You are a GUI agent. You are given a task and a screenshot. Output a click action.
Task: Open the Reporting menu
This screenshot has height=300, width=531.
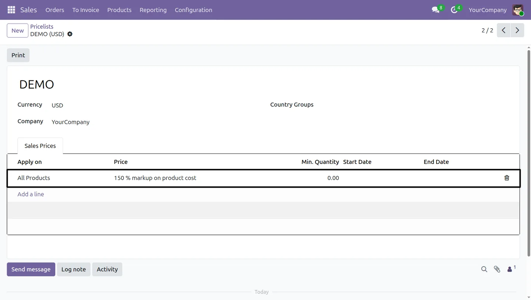click(x=153, y=10)
